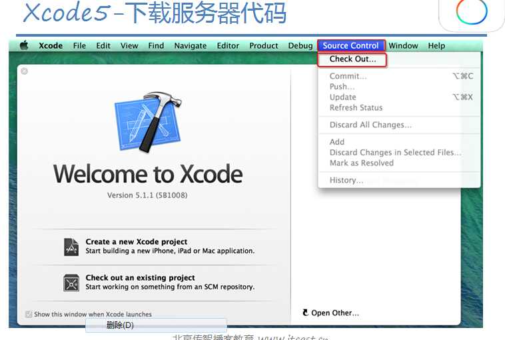Open the Product menu
Viewport: 505px width, 340px height.
tap(263, 46)
